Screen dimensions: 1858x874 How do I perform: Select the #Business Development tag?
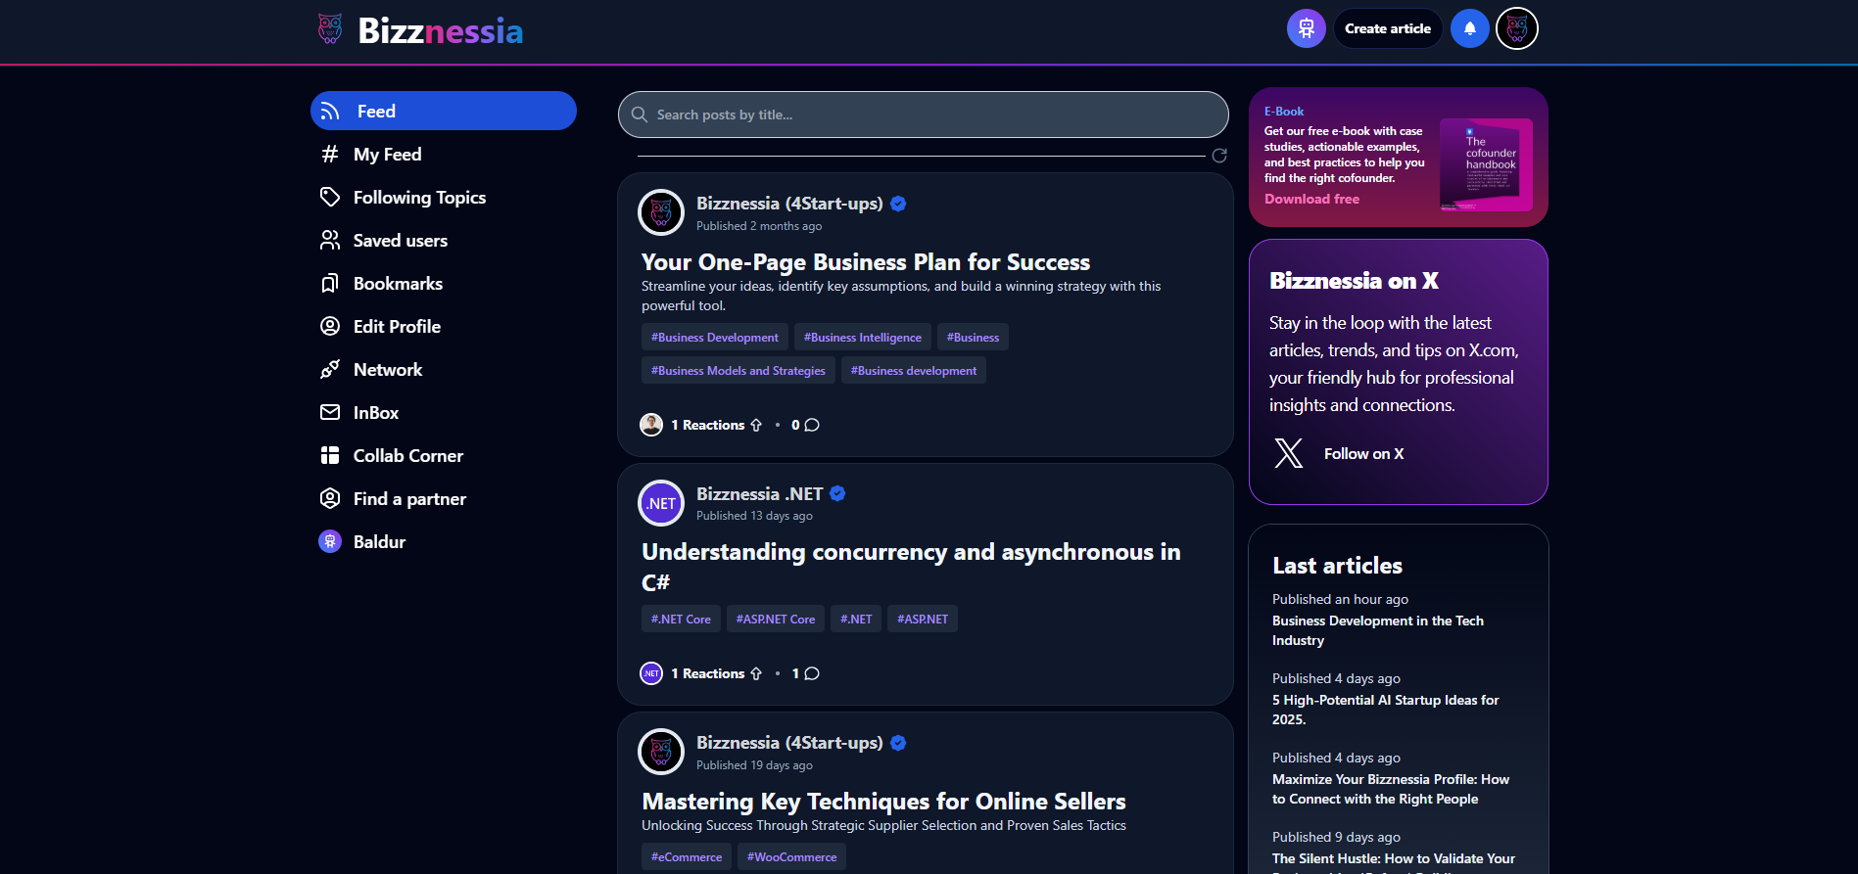[x=715, y=337]
